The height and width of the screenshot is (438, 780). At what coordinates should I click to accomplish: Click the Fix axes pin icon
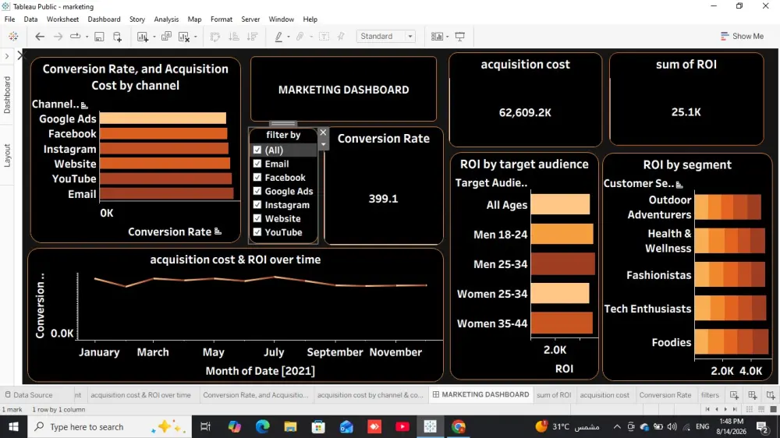coord(341,37)
